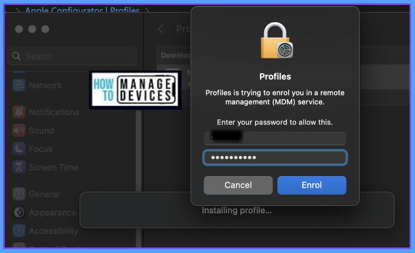415x253 pixels.
Task: Open the Apple Configurator | Profiles link
Action: 82,10
